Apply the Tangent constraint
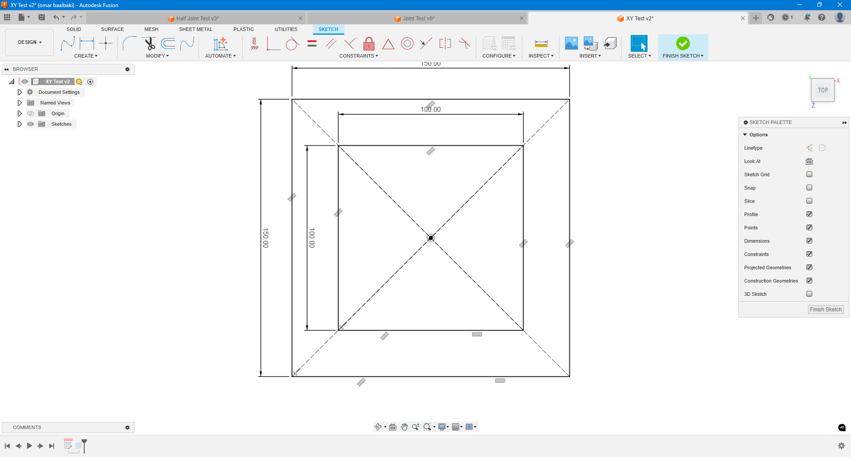This screenshot has width=851, height=457. pos(293,43)
